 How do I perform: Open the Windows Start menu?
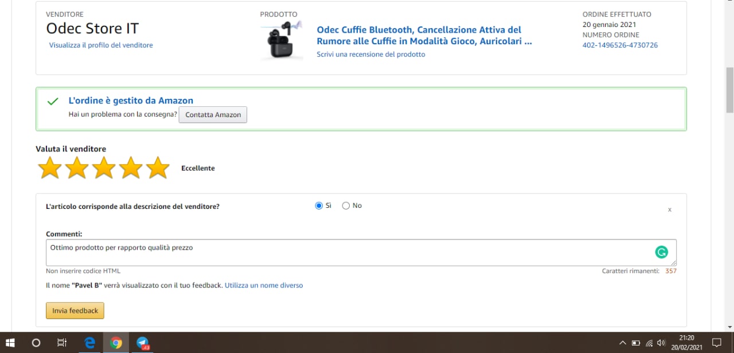[10, 343]
